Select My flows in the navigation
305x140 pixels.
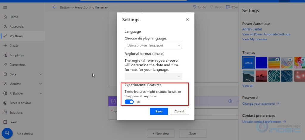tap(16, 36)
